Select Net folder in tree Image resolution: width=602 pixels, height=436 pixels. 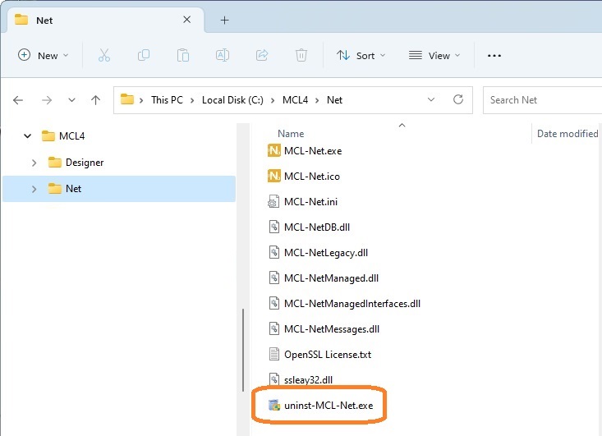click(x=73, y=189)
